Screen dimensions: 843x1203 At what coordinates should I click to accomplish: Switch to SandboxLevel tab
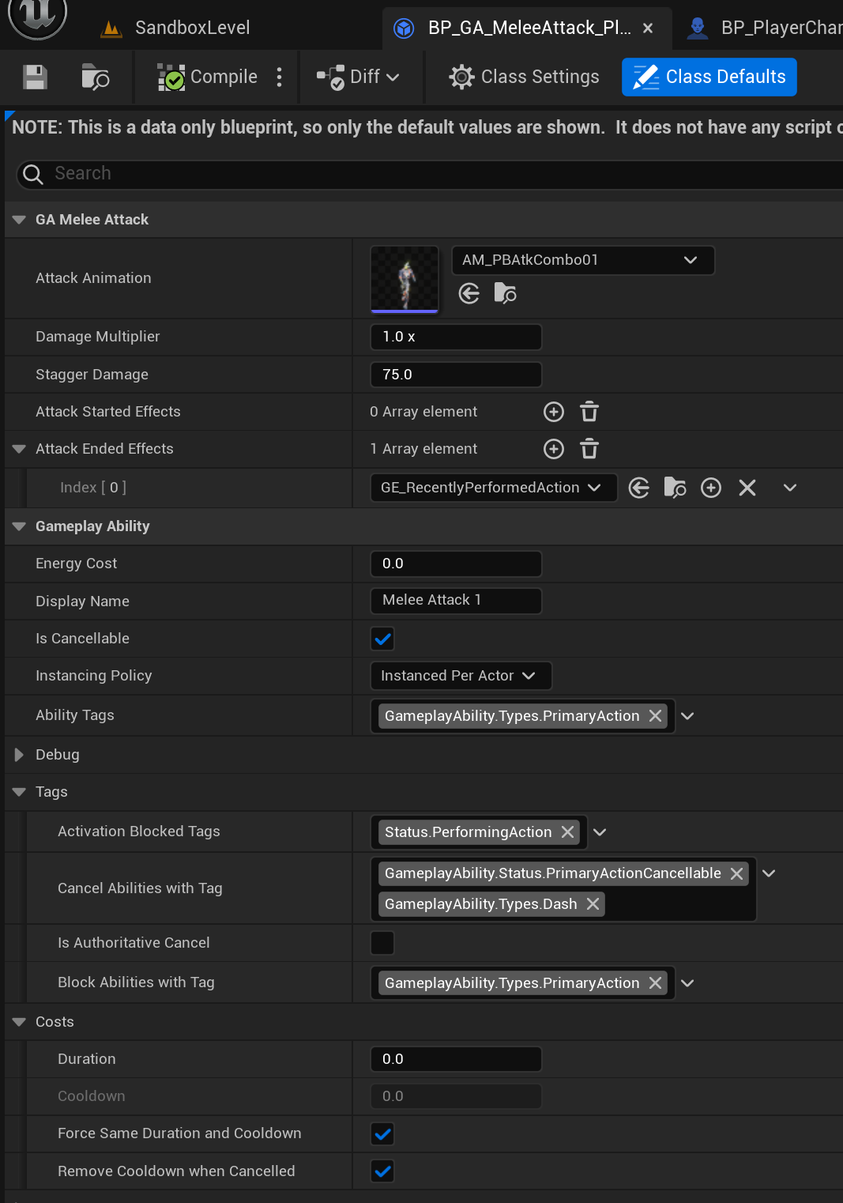(176, 28)
